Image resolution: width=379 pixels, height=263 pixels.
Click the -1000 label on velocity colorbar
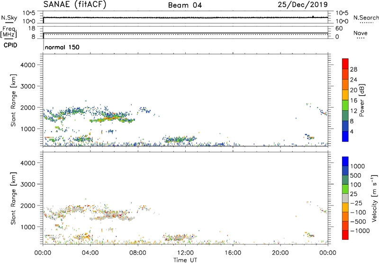[x=360, y=231]
